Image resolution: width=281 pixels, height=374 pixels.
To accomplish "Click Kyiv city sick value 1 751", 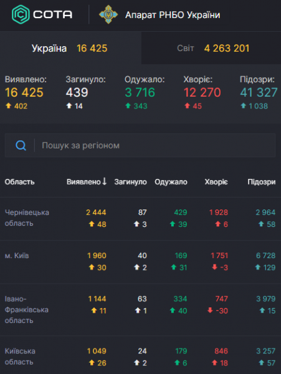I will coord(219,256).
